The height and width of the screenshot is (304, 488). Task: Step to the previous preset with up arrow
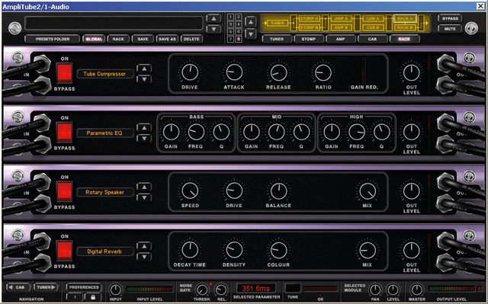tap(213, 19)
